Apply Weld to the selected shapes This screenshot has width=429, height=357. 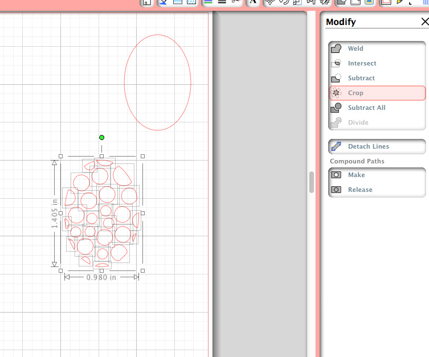(x=377, y=48)
